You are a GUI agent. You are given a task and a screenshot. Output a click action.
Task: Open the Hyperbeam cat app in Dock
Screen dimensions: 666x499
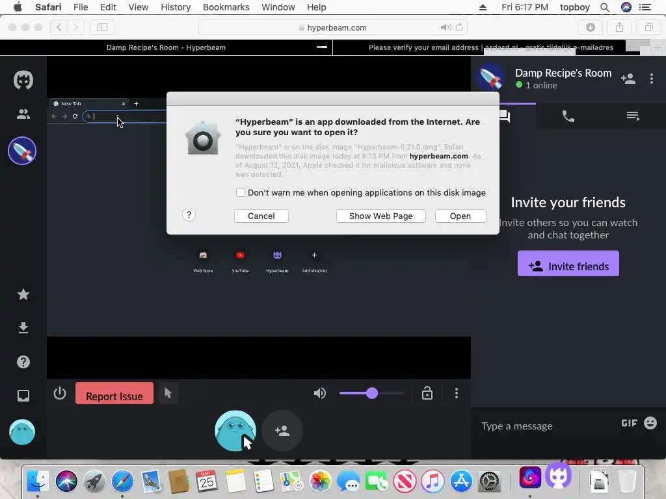(x=558, y=476)
